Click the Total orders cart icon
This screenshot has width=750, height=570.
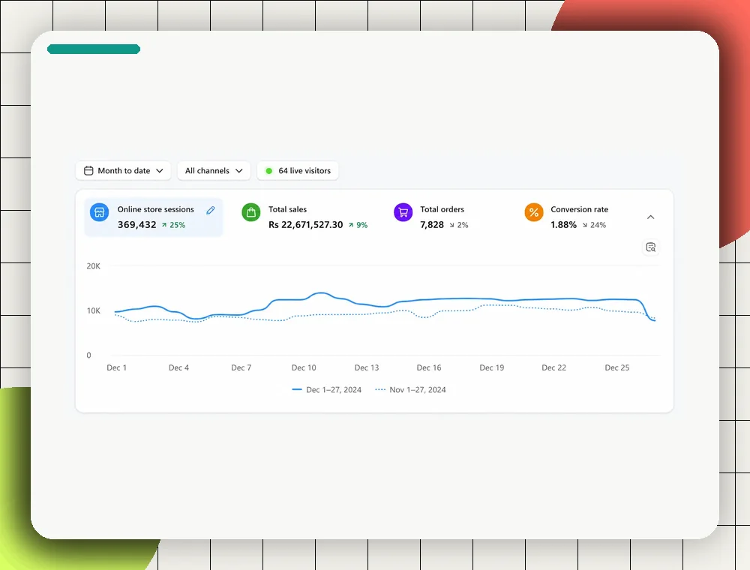click(x=403, y=211)
